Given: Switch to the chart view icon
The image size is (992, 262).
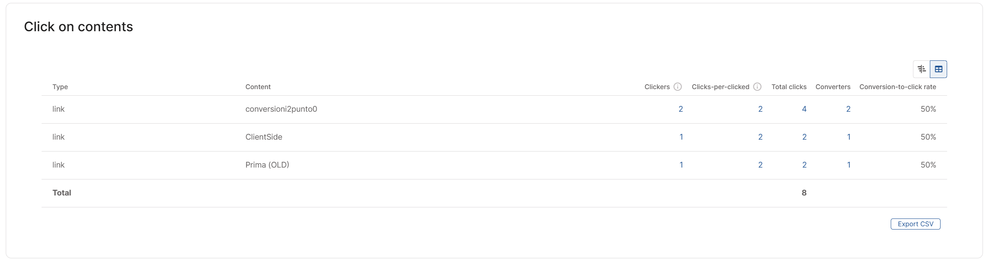Looking at the screenshot, I should point(922,69).
